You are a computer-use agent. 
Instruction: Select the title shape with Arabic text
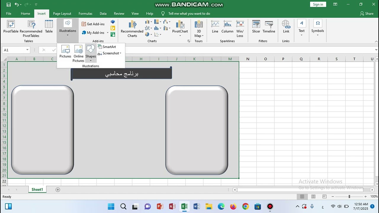121,74
